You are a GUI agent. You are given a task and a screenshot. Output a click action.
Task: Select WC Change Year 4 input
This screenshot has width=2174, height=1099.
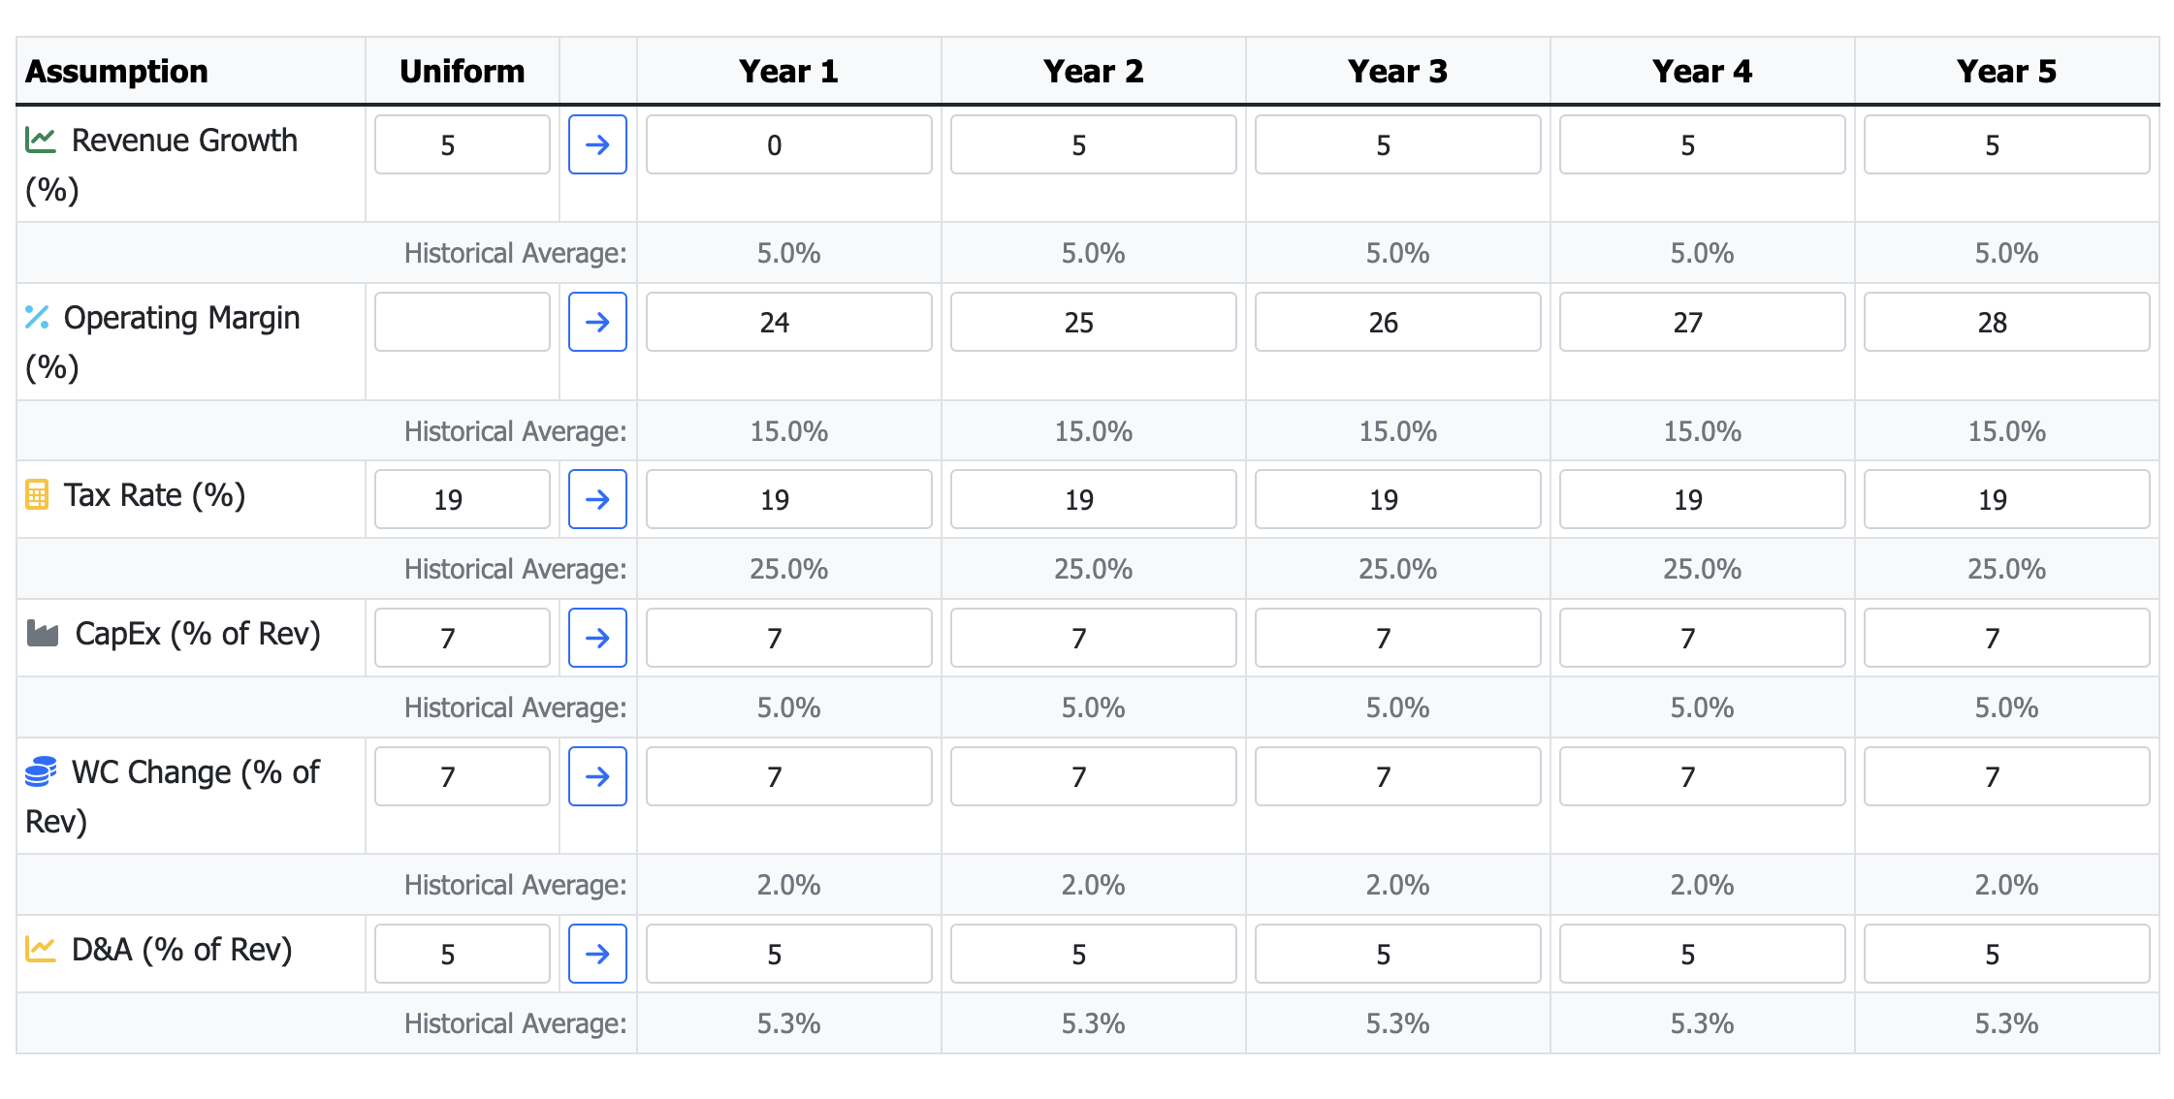coord(1703,776)
